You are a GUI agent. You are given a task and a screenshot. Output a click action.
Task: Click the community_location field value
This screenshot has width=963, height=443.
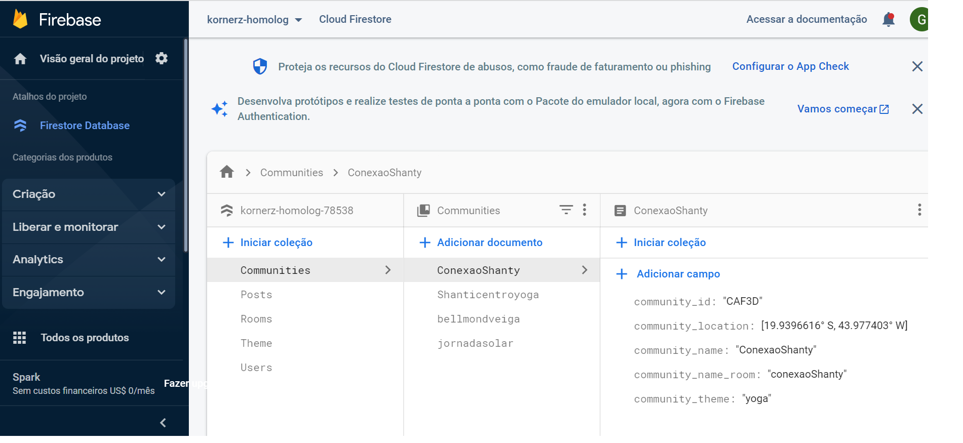(x=834, y=326)
